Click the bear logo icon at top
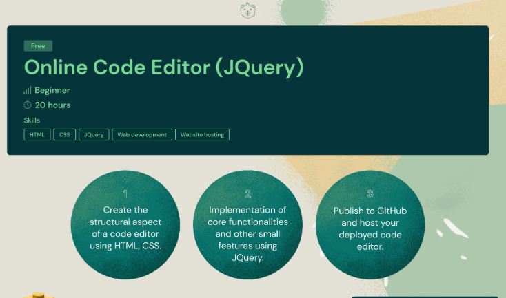Screen dimensions: 506x298 [247, 10]
